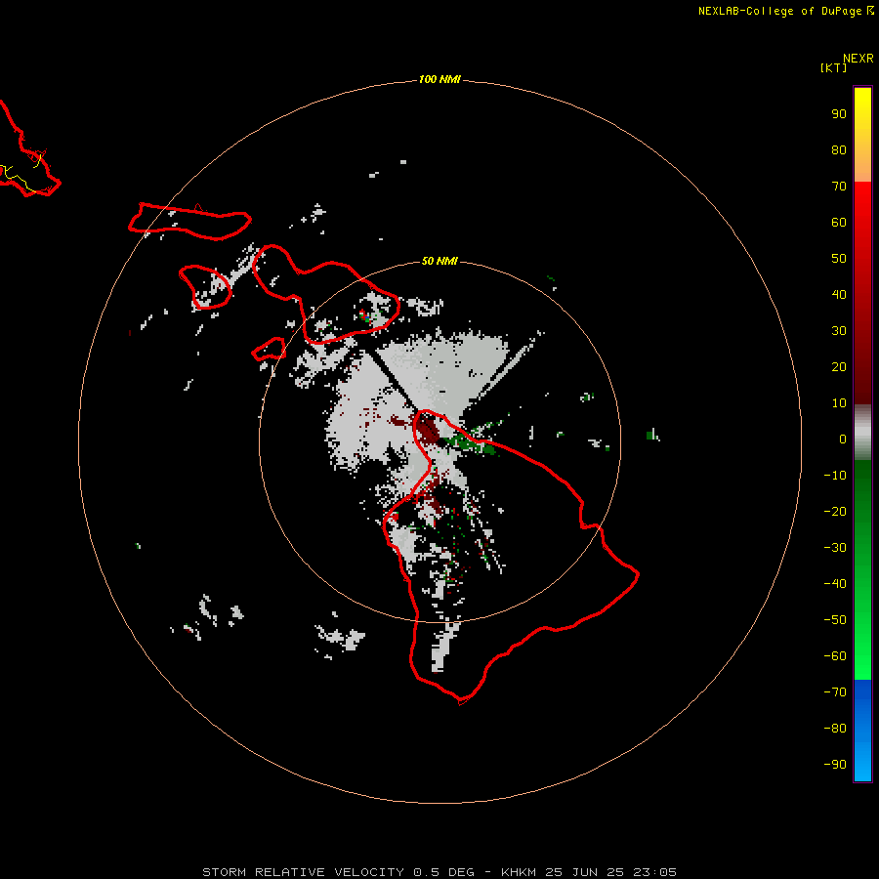879x879 pixels.
Task: Click the 10 tick label on the scale
Action: (x=839, y=403)
